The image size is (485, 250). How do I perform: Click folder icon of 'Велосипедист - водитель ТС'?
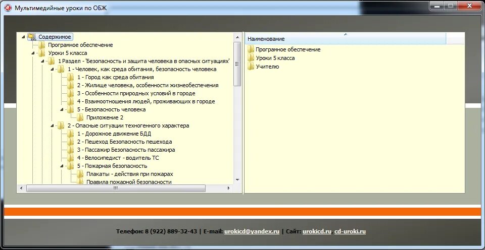(x=71, y=158)
